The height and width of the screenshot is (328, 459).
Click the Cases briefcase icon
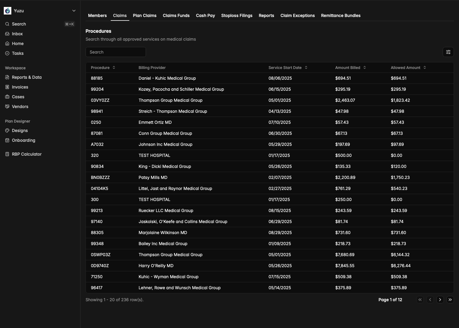tap(7, 97)
